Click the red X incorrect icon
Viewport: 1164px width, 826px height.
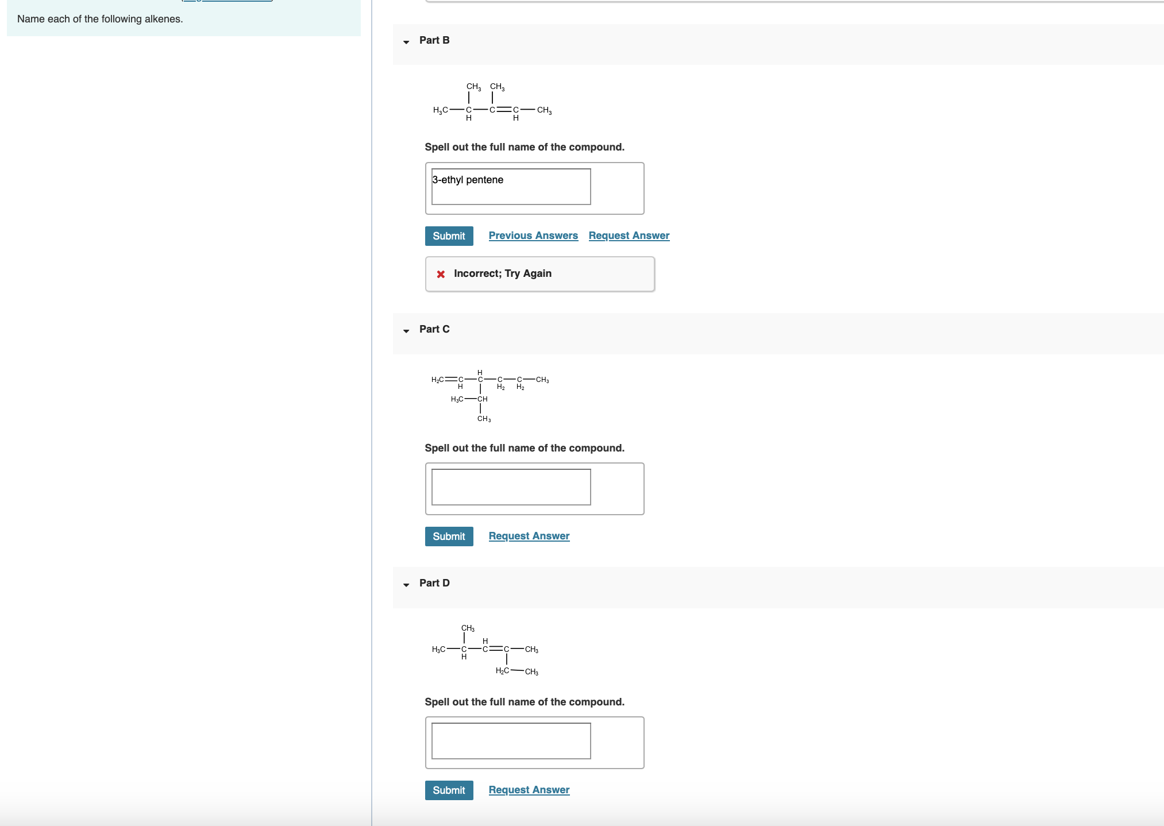(441, 274)
